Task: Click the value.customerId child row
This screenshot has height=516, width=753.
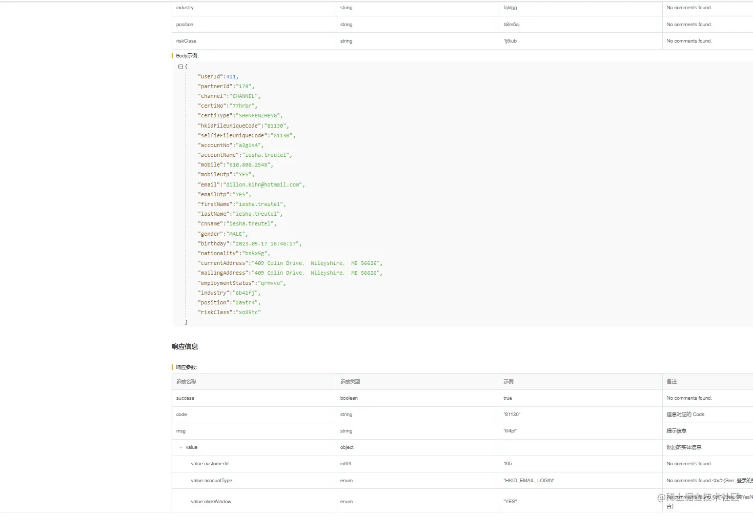Action: 210,463
